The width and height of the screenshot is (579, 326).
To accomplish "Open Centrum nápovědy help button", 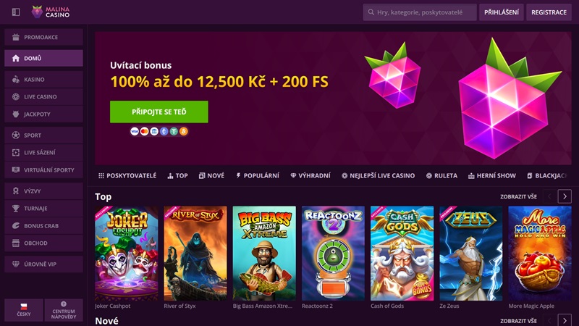I will (x=64, y=310).
